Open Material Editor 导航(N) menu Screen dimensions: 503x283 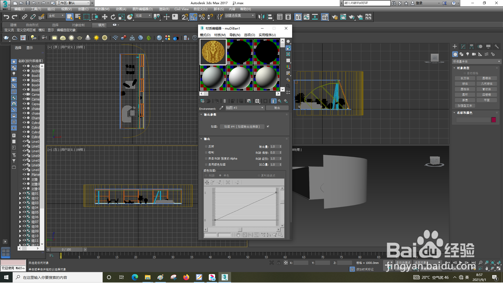(235, 35)
